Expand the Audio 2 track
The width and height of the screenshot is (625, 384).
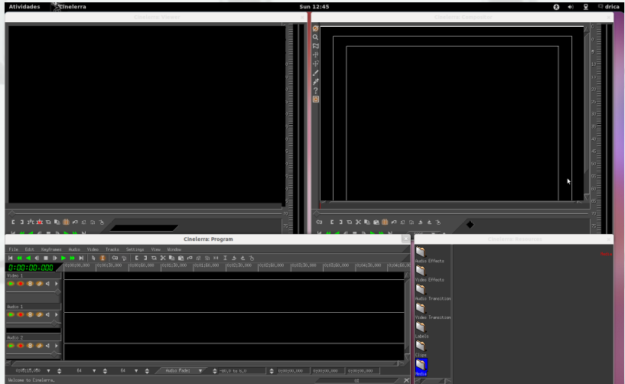point(56,346)
